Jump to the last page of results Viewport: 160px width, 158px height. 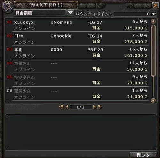(100, 107)
